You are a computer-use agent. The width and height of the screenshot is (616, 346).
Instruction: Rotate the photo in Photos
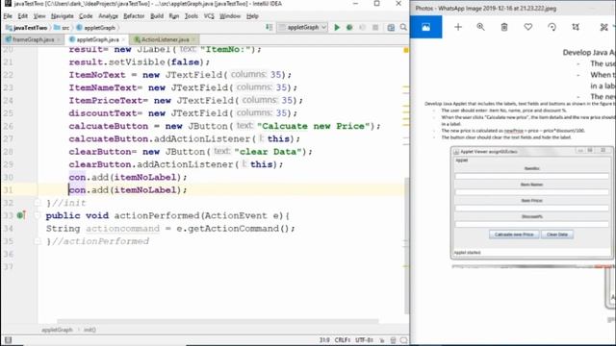(x=552, y=27)
